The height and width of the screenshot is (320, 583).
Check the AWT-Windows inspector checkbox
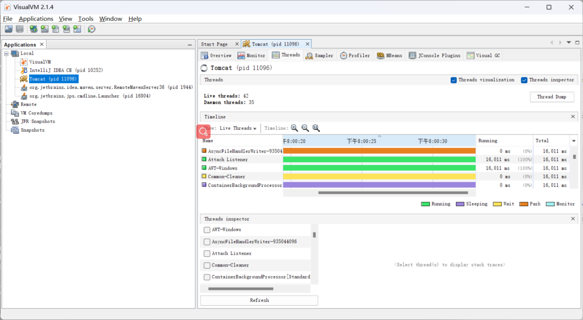point(207,229)
